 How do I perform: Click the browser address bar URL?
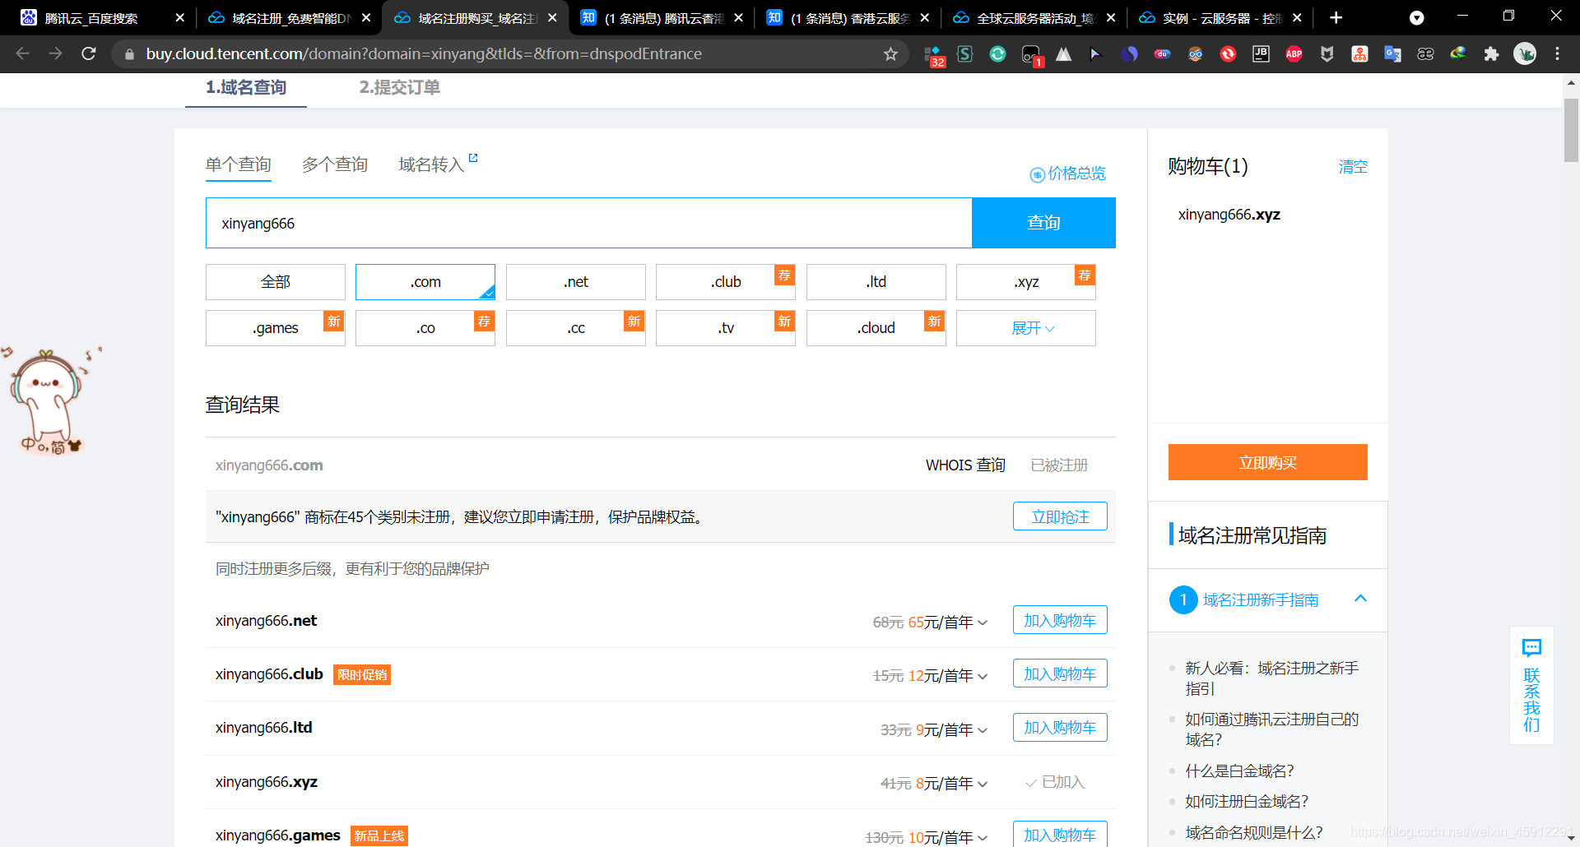click(424, 53)
